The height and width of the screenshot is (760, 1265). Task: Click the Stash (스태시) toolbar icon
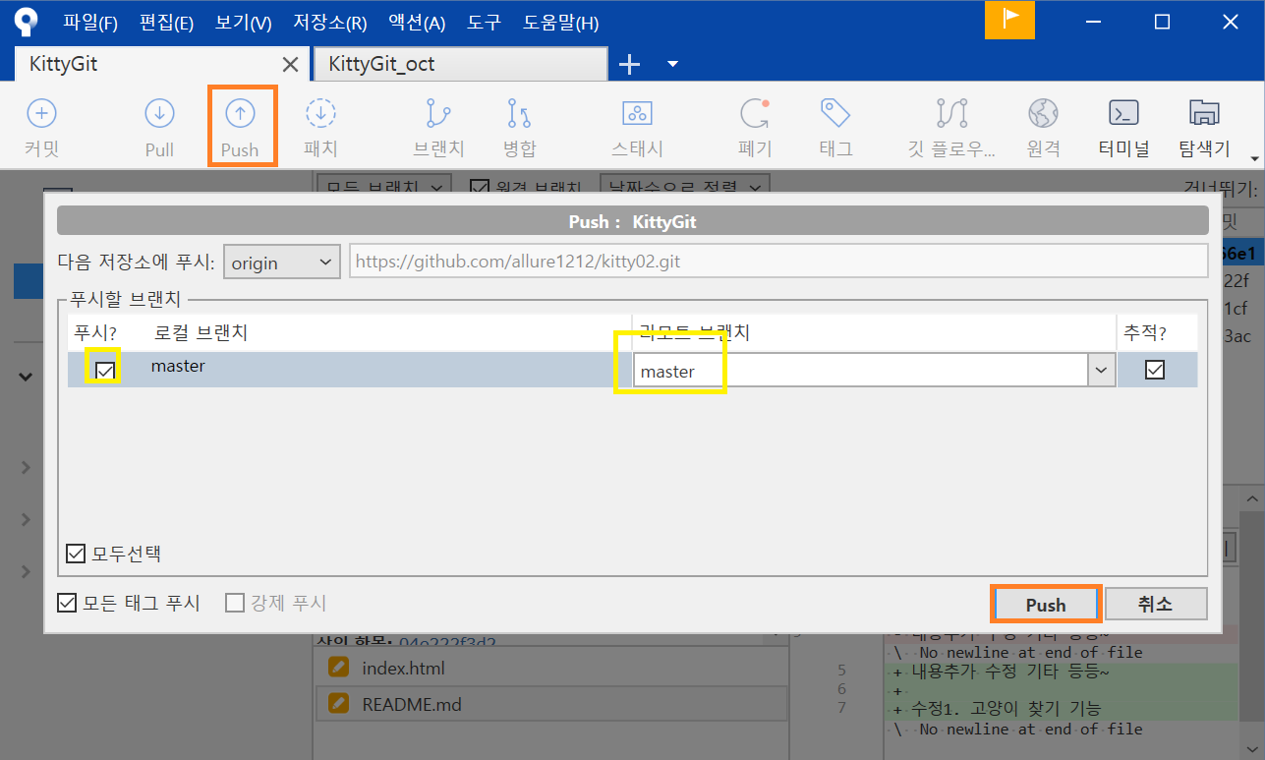637,128
